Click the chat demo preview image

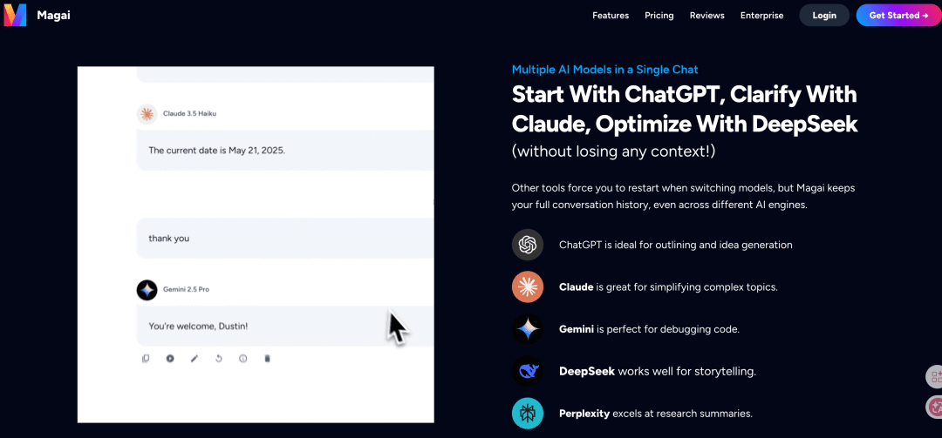pyautogui.click(x=256, y=244)
